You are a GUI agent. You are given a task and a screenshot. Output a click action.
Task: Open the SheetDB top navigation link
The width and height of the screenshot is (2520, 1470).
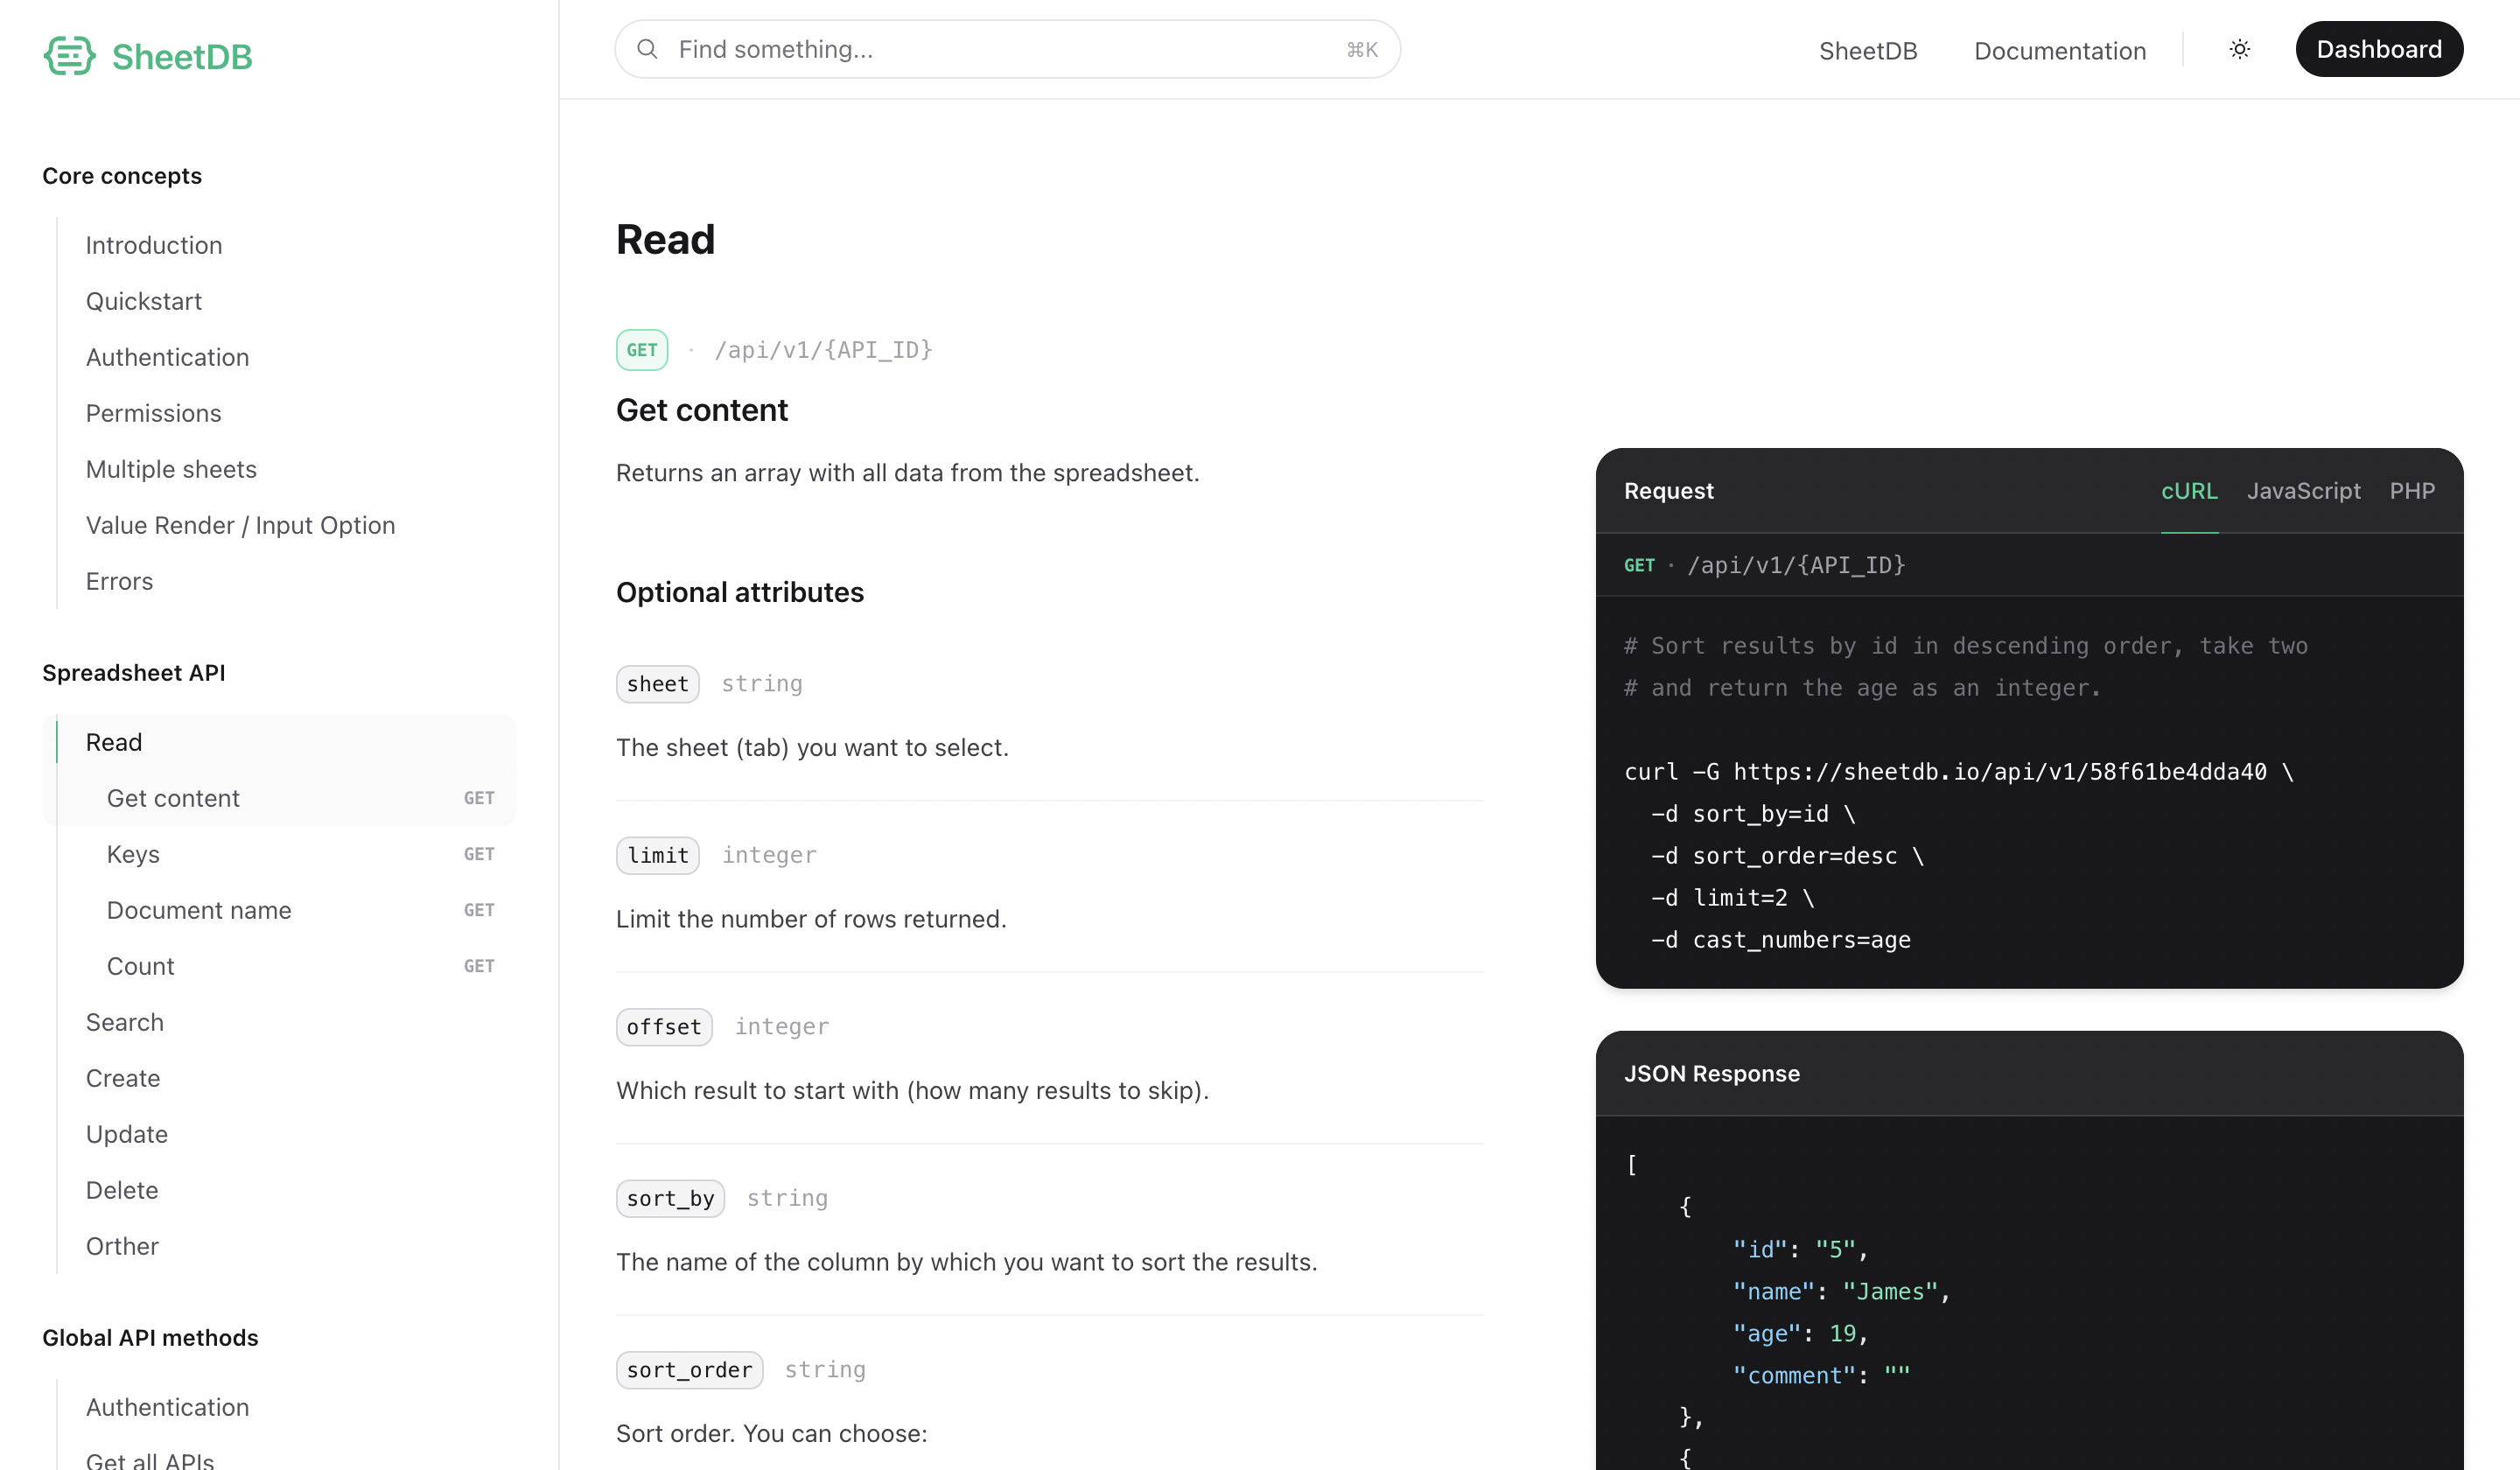click(x=1868, y=51)
